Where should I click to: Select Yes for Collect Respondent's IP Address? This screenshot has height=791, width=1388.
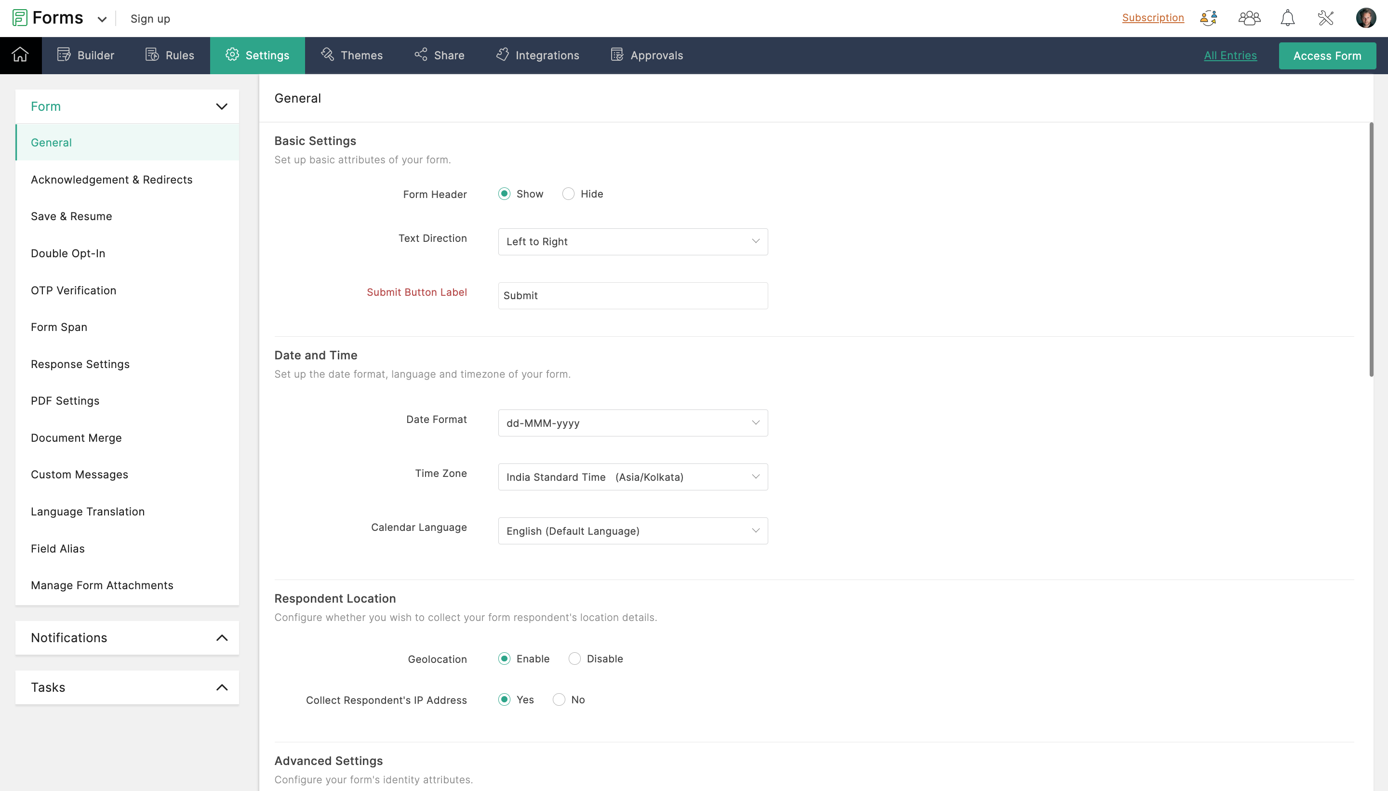click(504, 700)
